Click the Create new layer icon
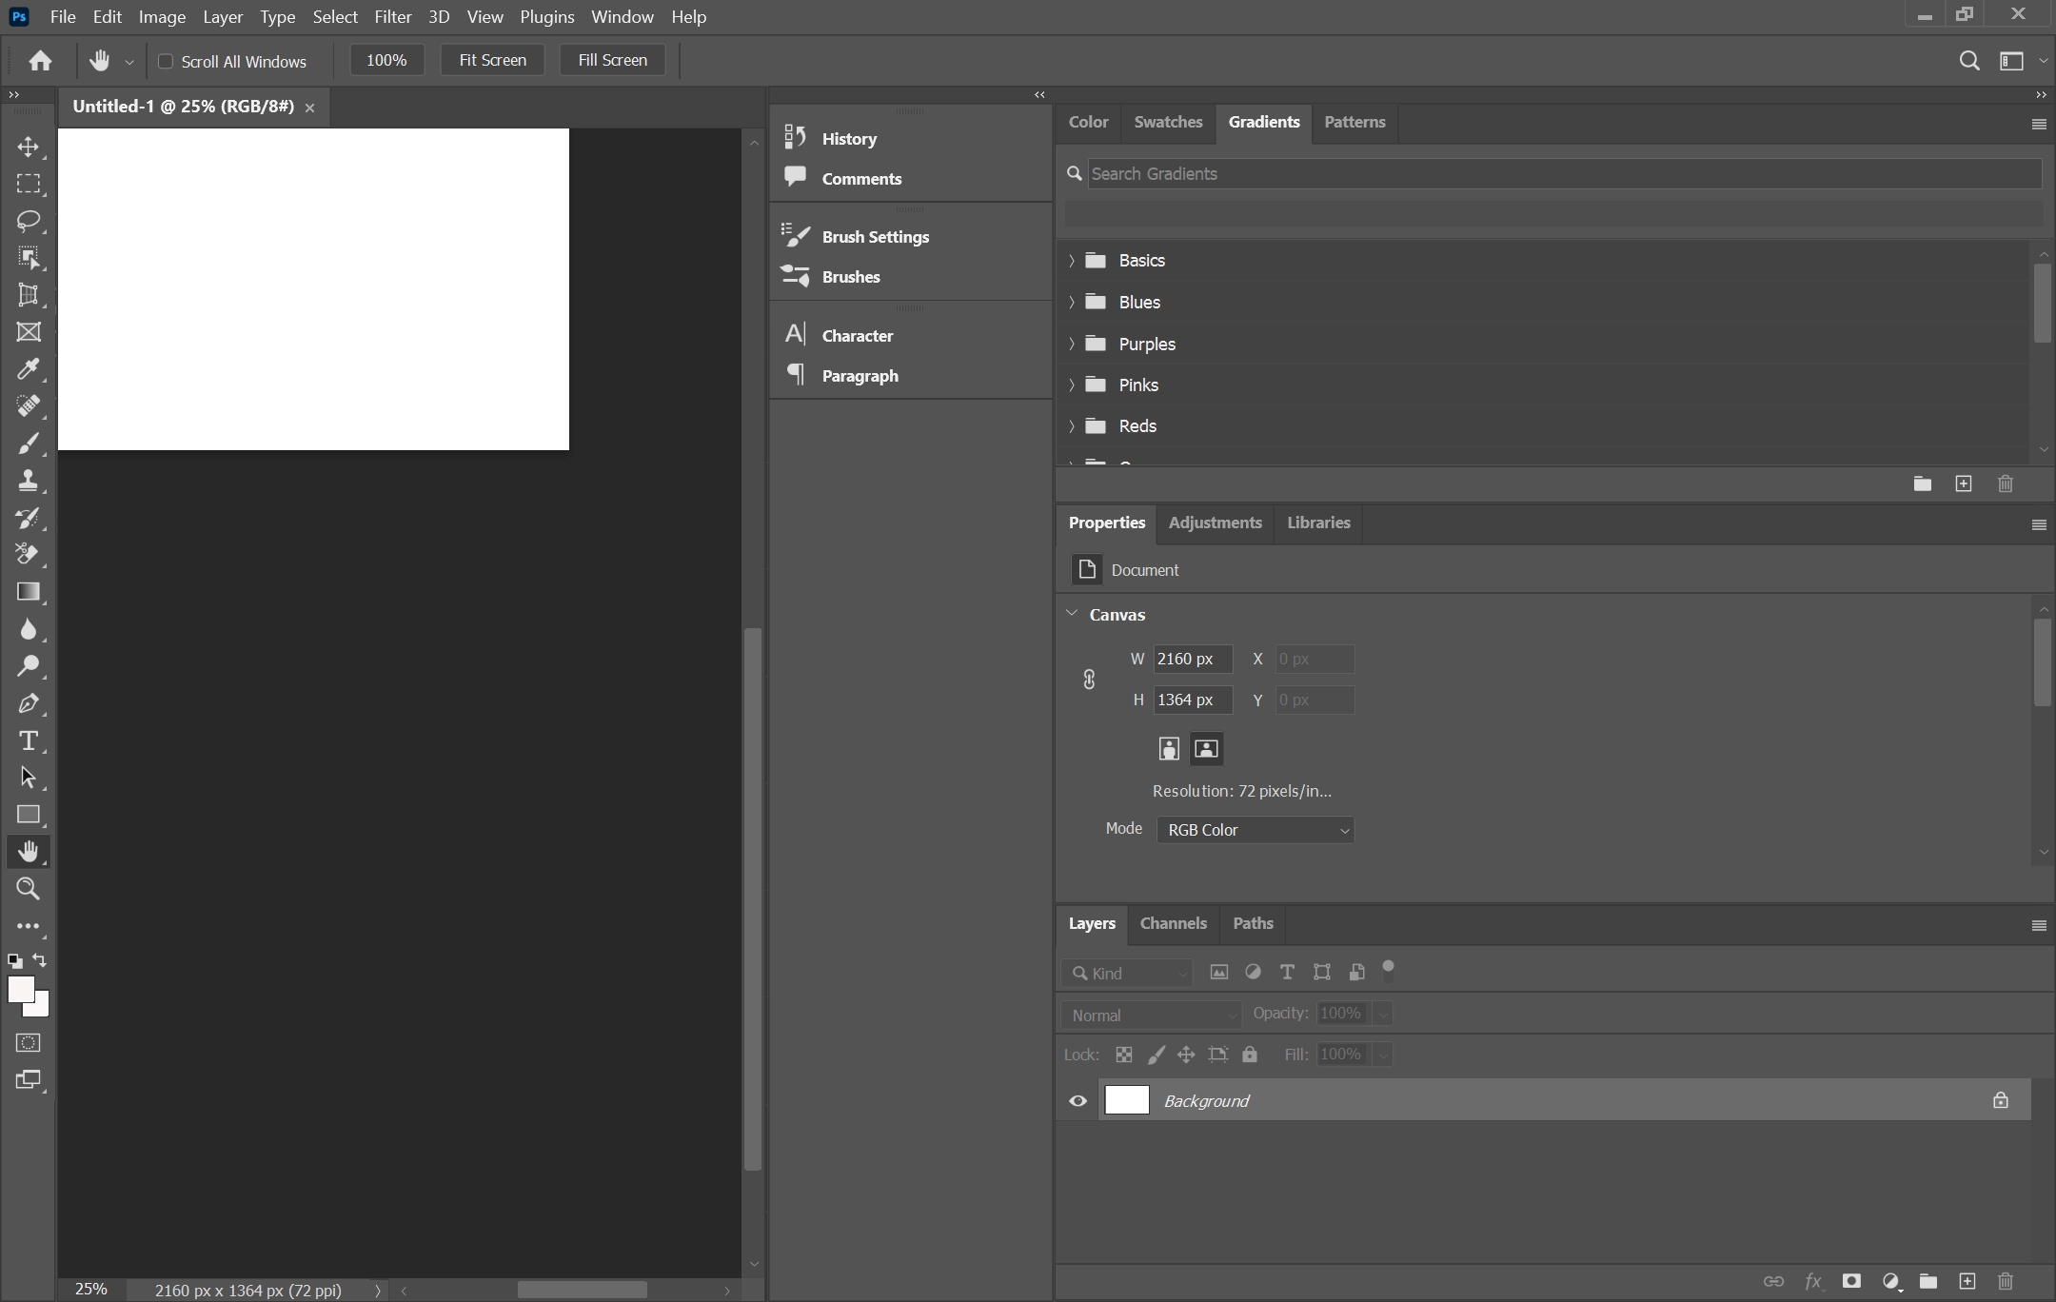The width and height of the screenshot is (2056, 1302). (1967, 1281)
